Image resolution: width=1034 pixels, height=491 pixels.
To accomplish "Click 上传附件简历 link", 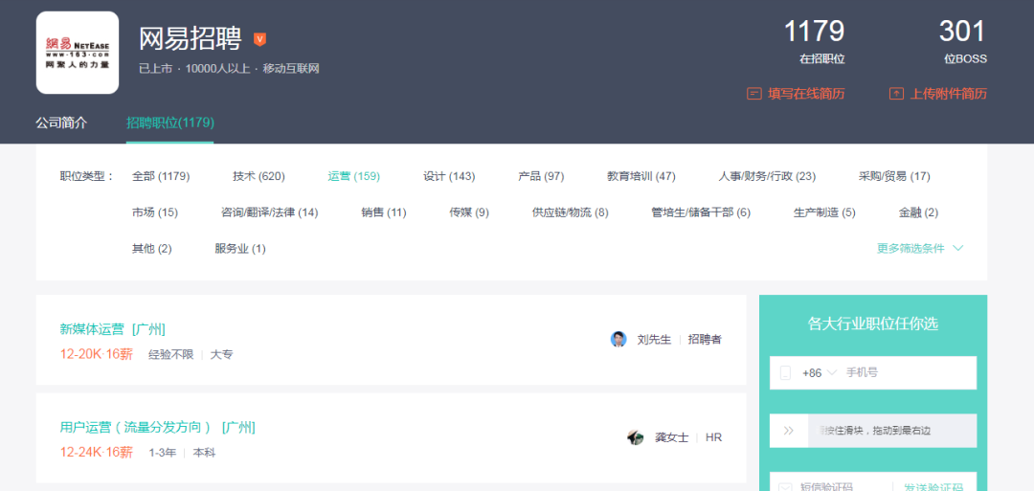I will pyautogui.click(x=948, y=94).
